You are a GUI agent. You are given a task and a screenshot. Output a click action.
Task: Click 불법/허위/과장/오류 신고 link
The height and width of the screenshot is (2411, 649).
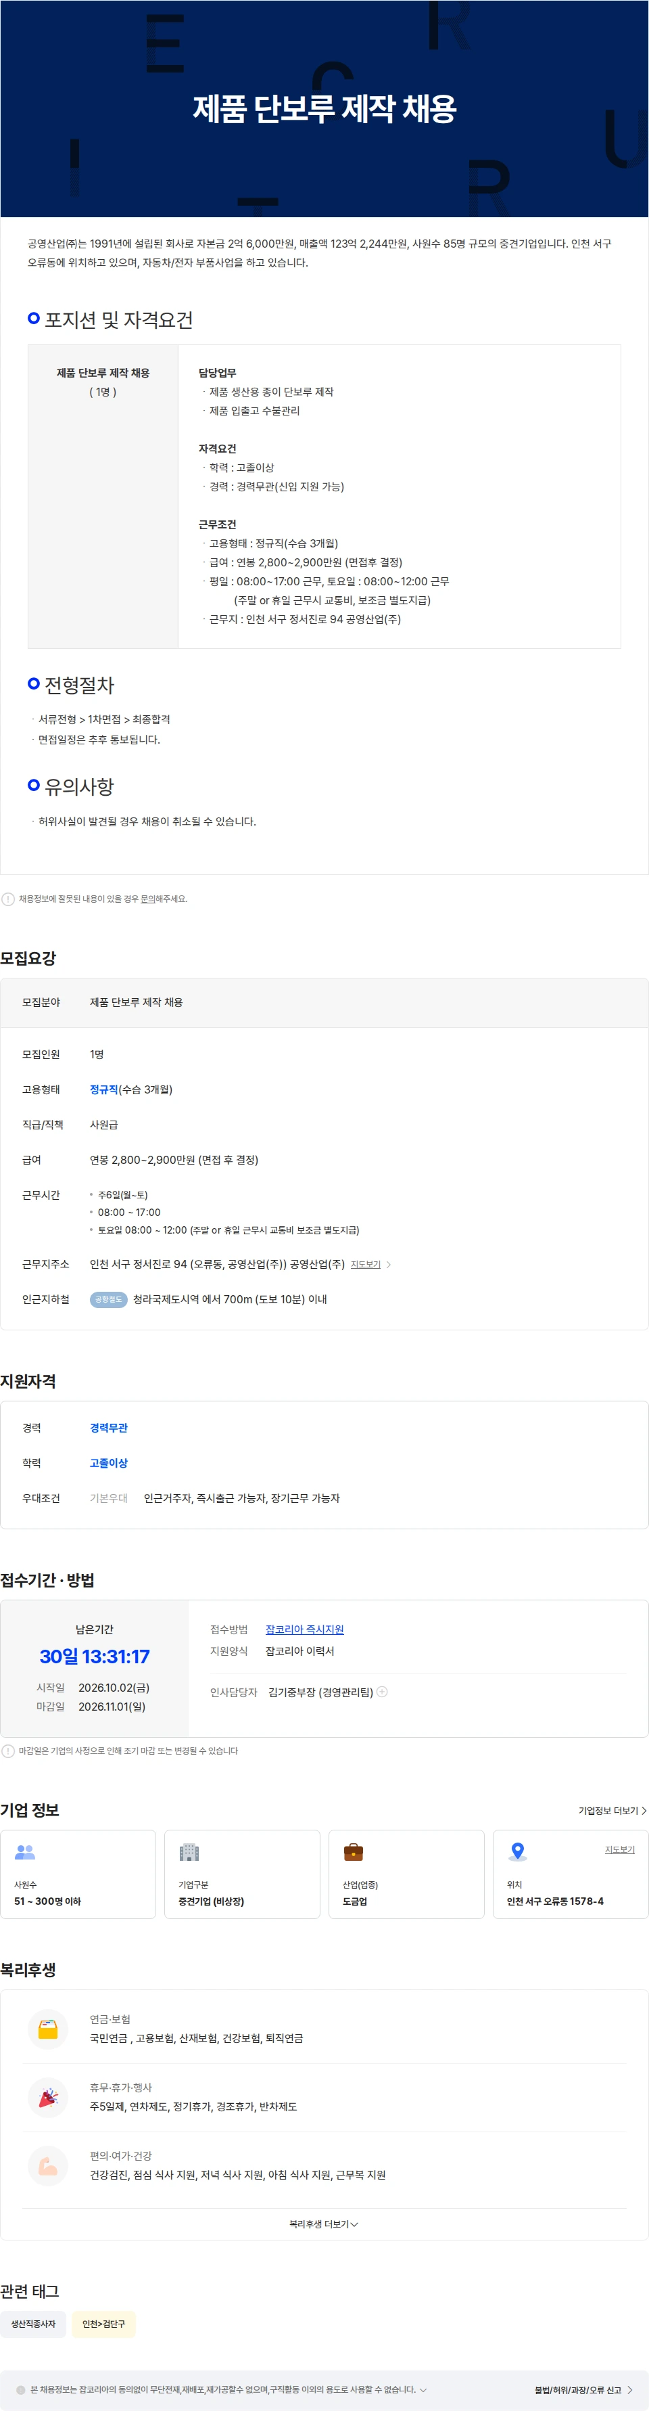point(578,2391)
